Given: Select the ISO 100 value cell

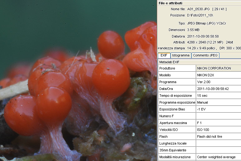Looking at the screenshot, I should tap(203, 130).
